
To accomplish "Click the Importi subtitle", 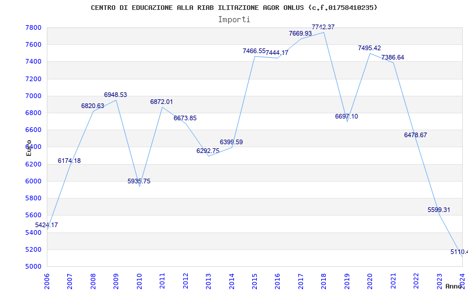I will pos(234,20).
